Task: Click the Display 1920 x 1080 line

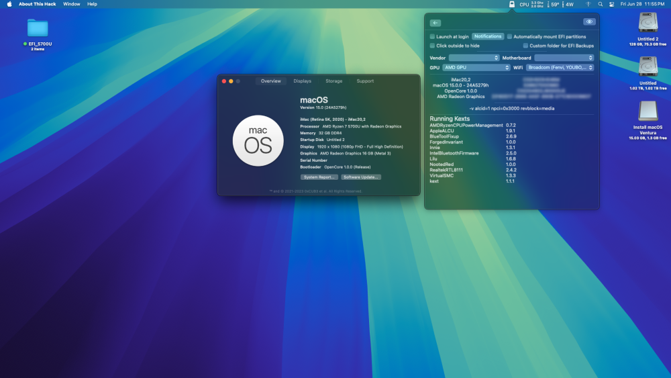Action: (x=352, y=147)
